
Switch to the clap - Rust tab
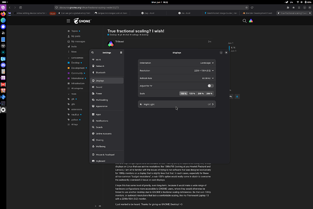[148, 13]
